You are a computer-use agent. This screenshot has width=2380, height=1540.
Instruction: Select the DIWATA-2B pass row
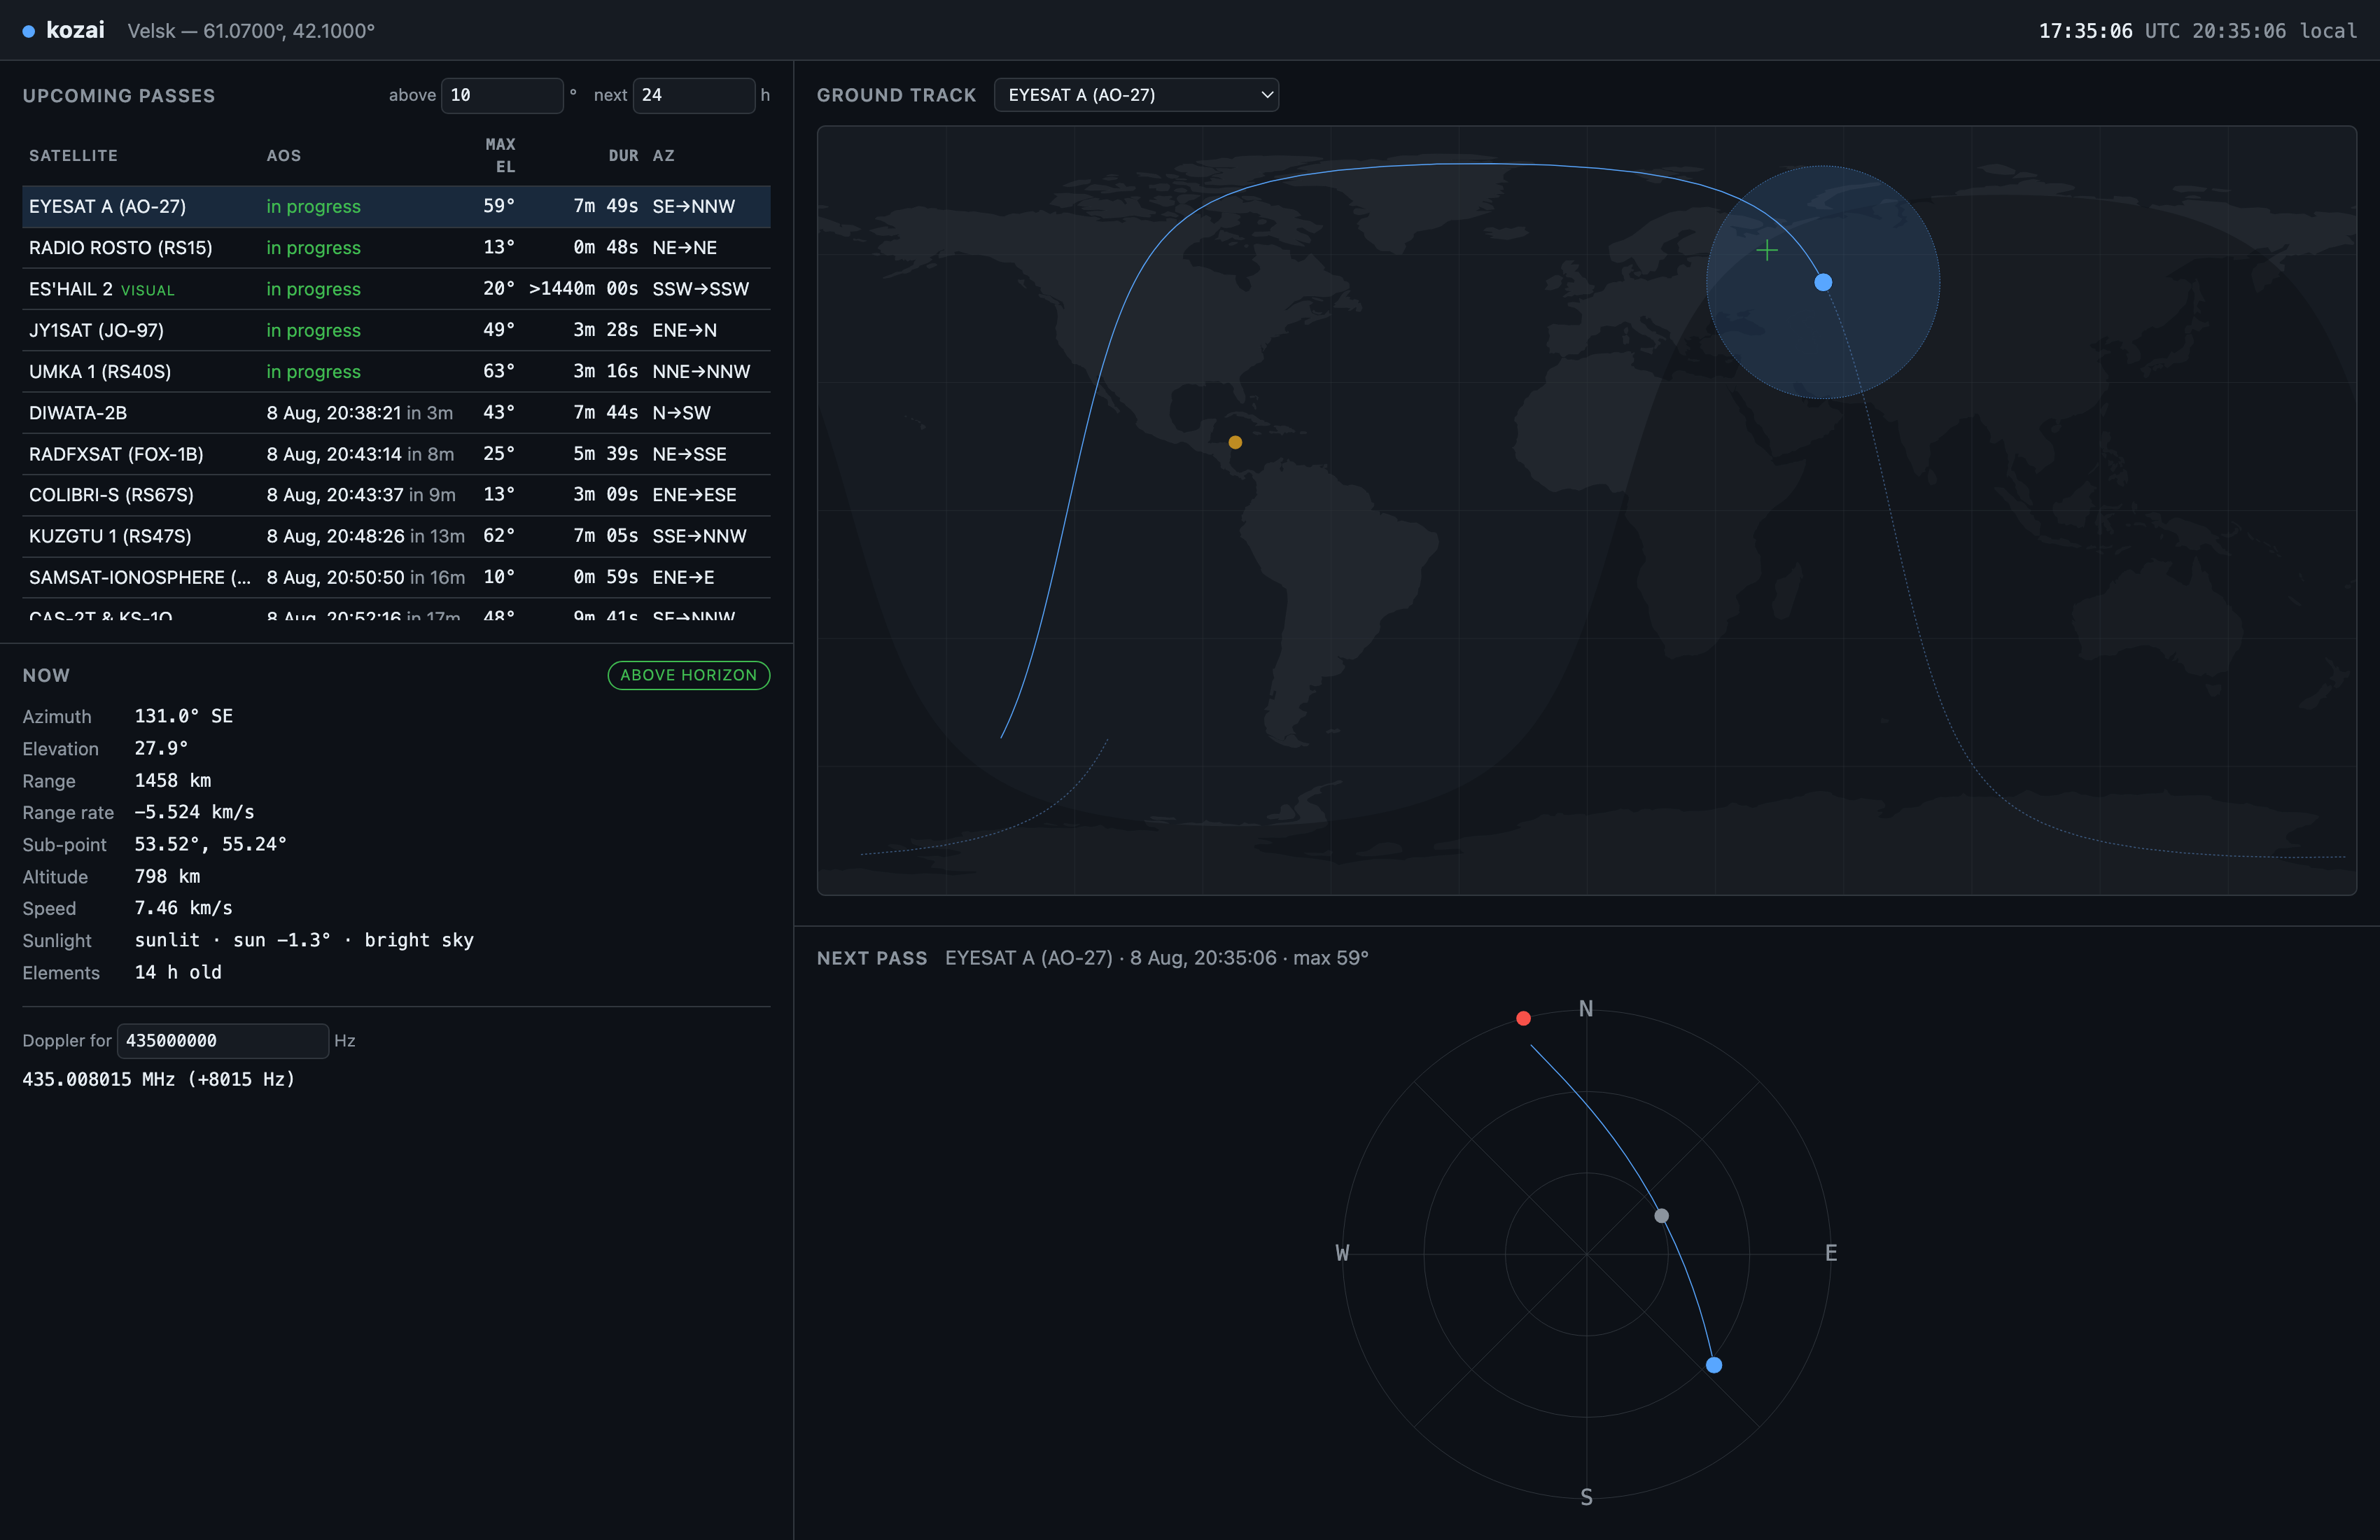(x=396, y=412)
